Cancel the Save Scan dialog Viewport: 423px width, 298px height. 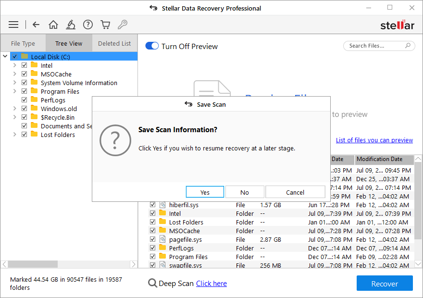click(295, 192)
